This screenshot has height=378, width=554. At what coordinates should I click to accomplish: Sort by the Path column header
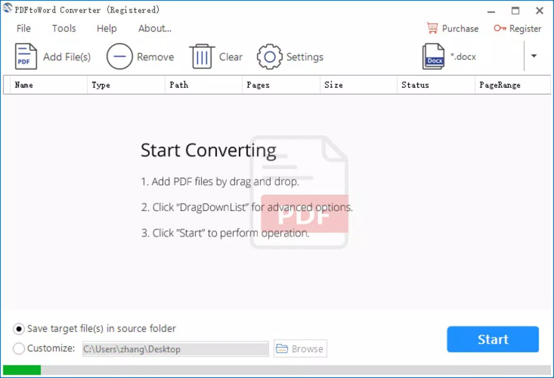pyautogui.click(x=204, y=85)
